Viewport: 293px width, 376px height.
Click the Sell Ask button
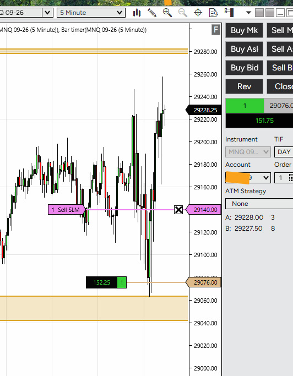coord(280,49)
